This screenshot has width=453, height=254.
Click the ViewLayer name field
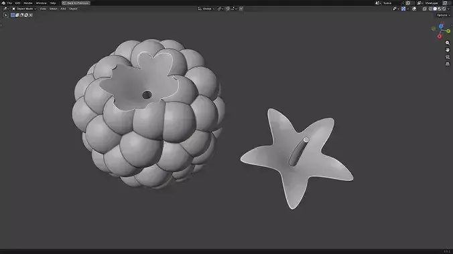point(432,3)
